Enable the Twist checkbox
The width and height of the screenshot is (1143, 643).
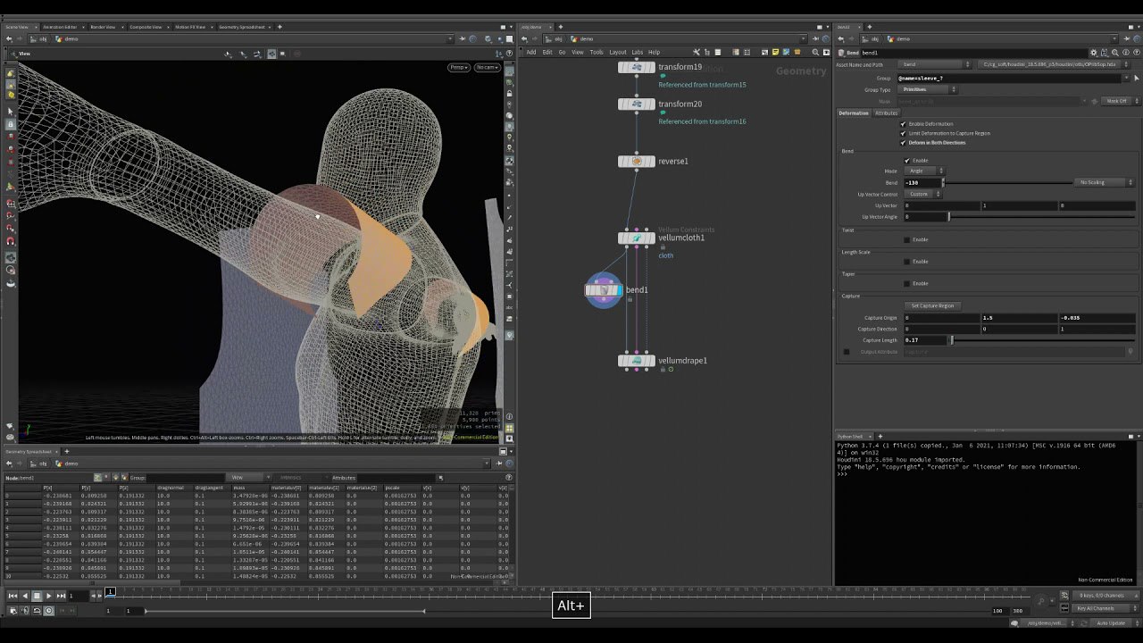[x=907, y=239]
